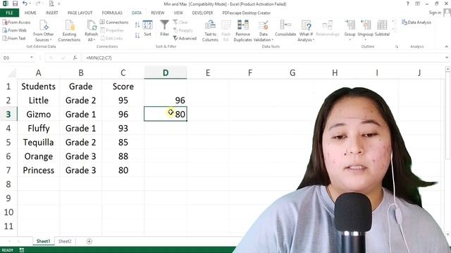Open Excel Help question mark
This screenshot has width=451, height=253.
pyautogui.click(x=407, y=4)
